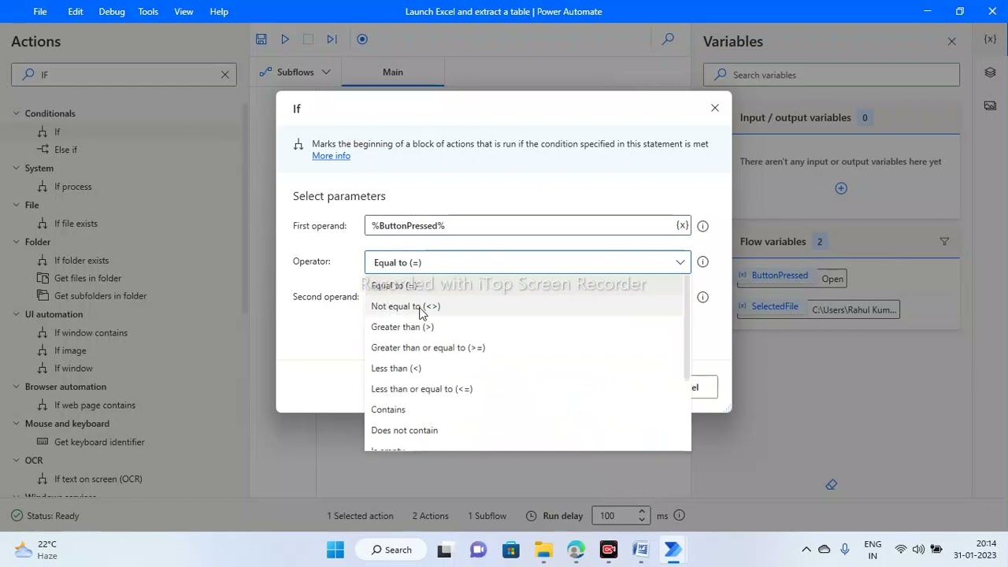
Task: Add new input/output variable plus icon
Action: (841, 188)
